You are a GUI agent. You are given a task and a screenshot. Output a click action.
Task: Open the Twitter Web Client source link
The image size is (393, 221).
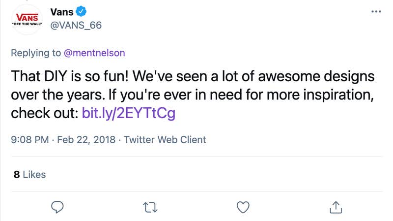click(165, 140)
